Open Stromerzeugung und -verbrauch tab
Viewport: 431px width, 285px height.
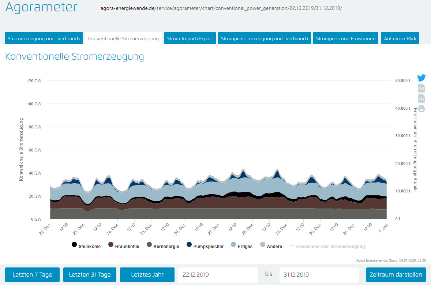(44, 38)
